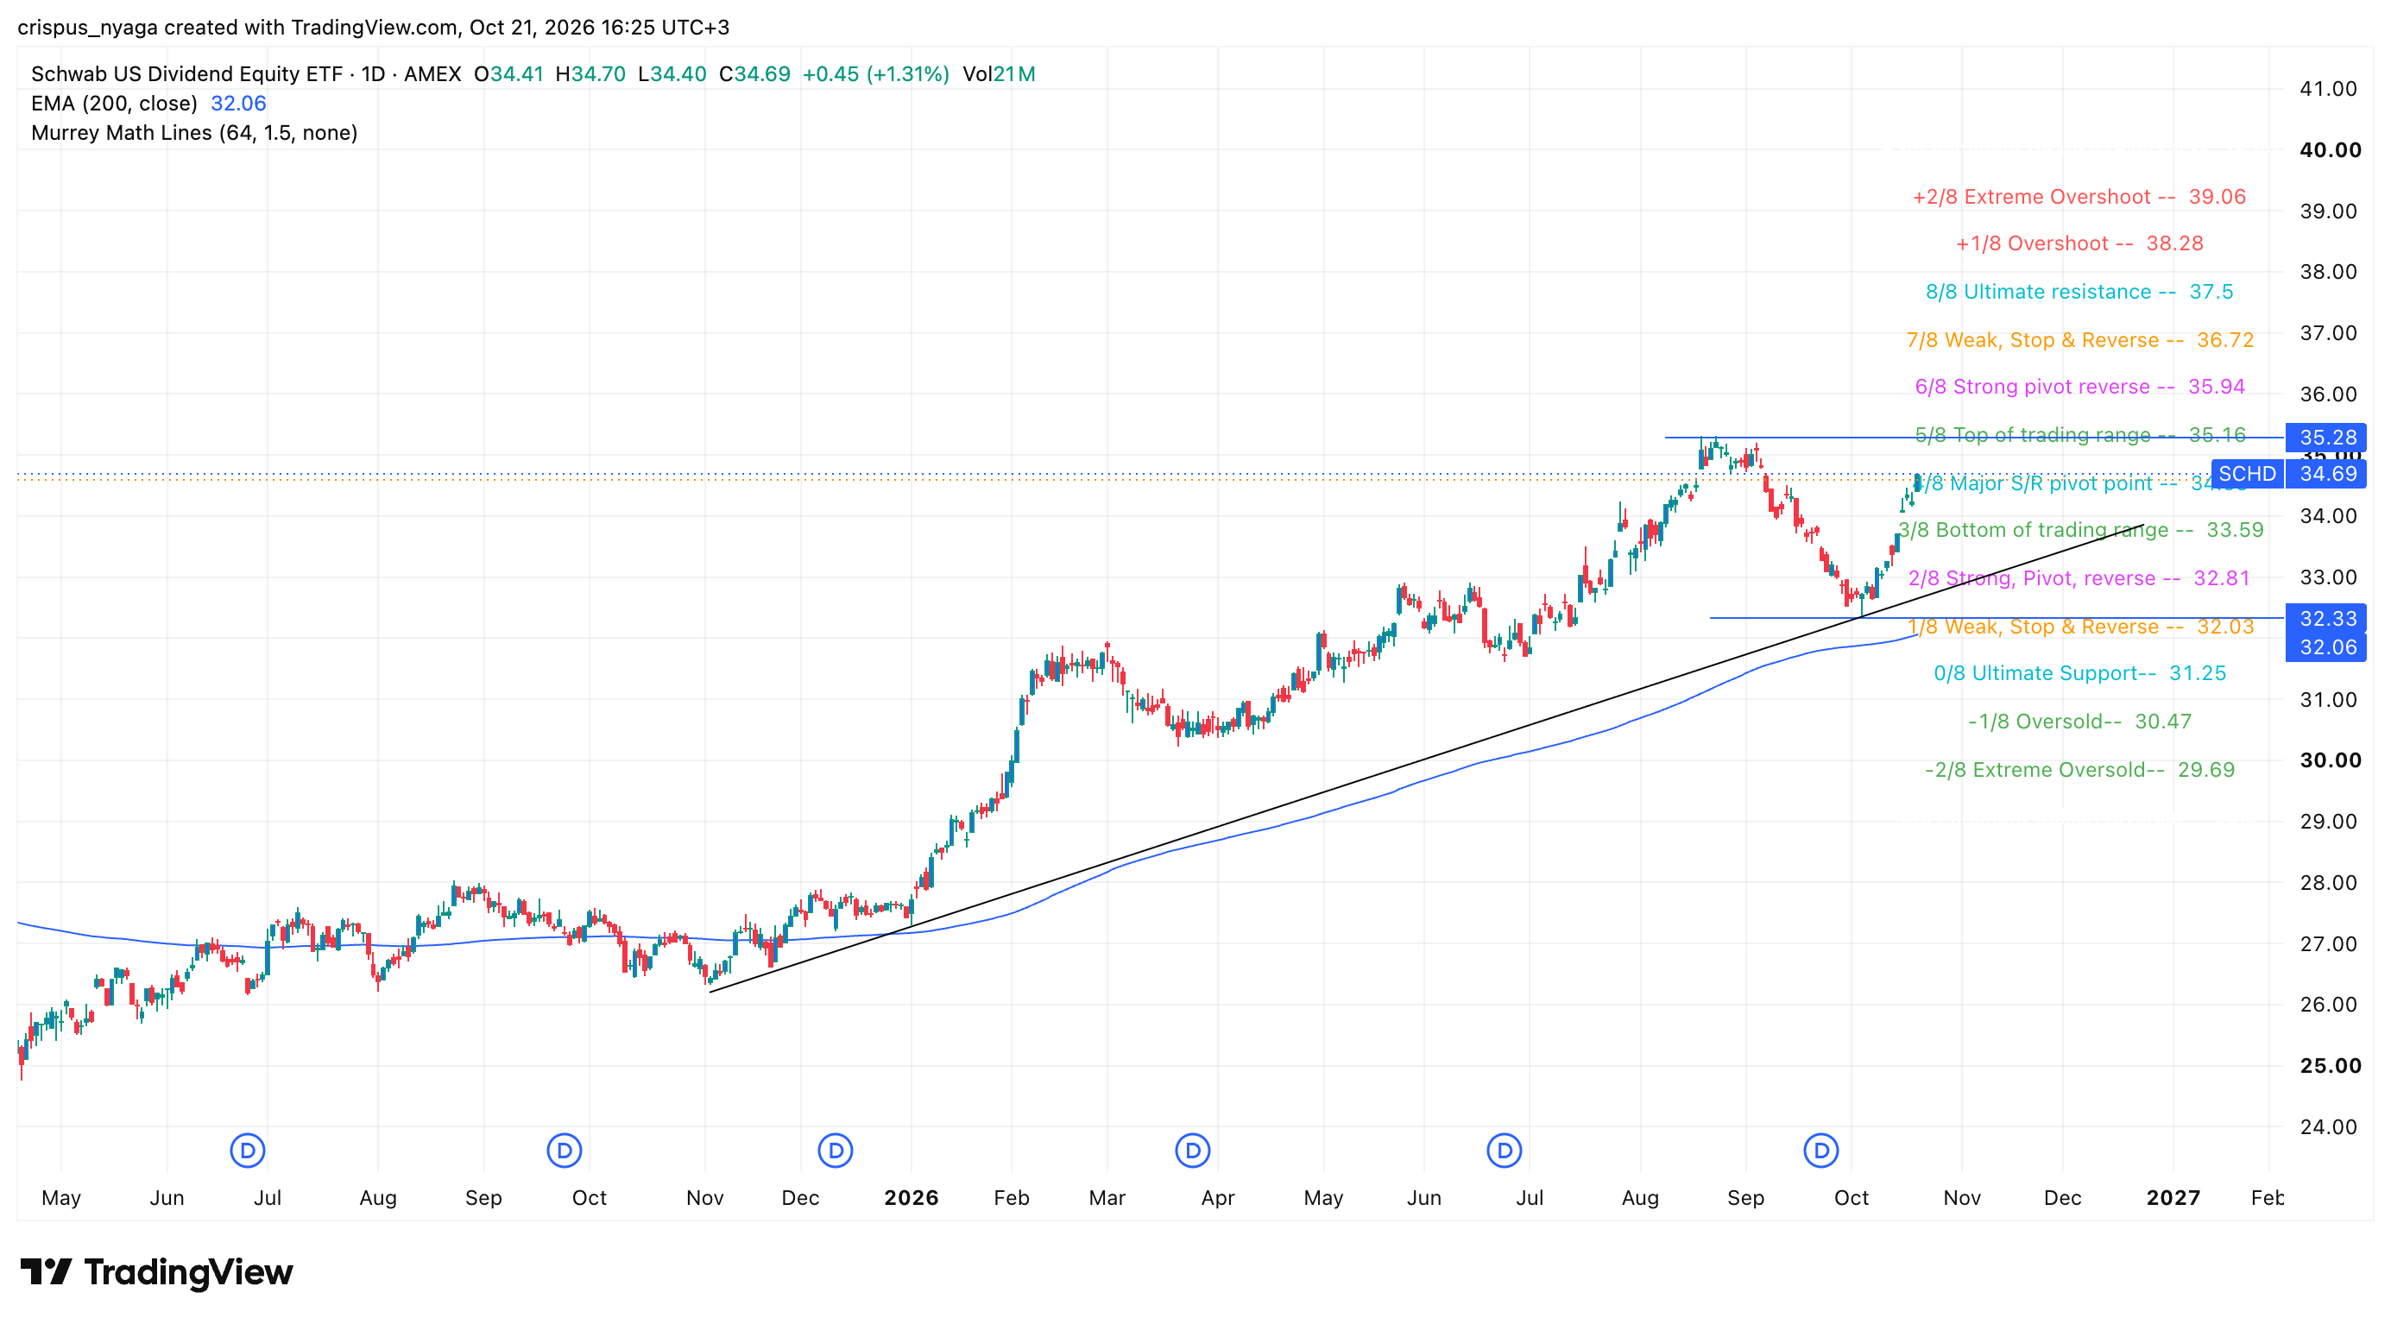Click the +2/8 Extreme Overshoot 39.06 label
The image size is (2391, 1324).
pyautogui.click(x=2079, y=197)
